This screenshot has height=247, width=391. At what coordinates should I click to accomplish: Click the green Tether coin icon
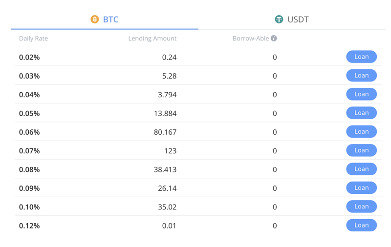tap(279, 20)
